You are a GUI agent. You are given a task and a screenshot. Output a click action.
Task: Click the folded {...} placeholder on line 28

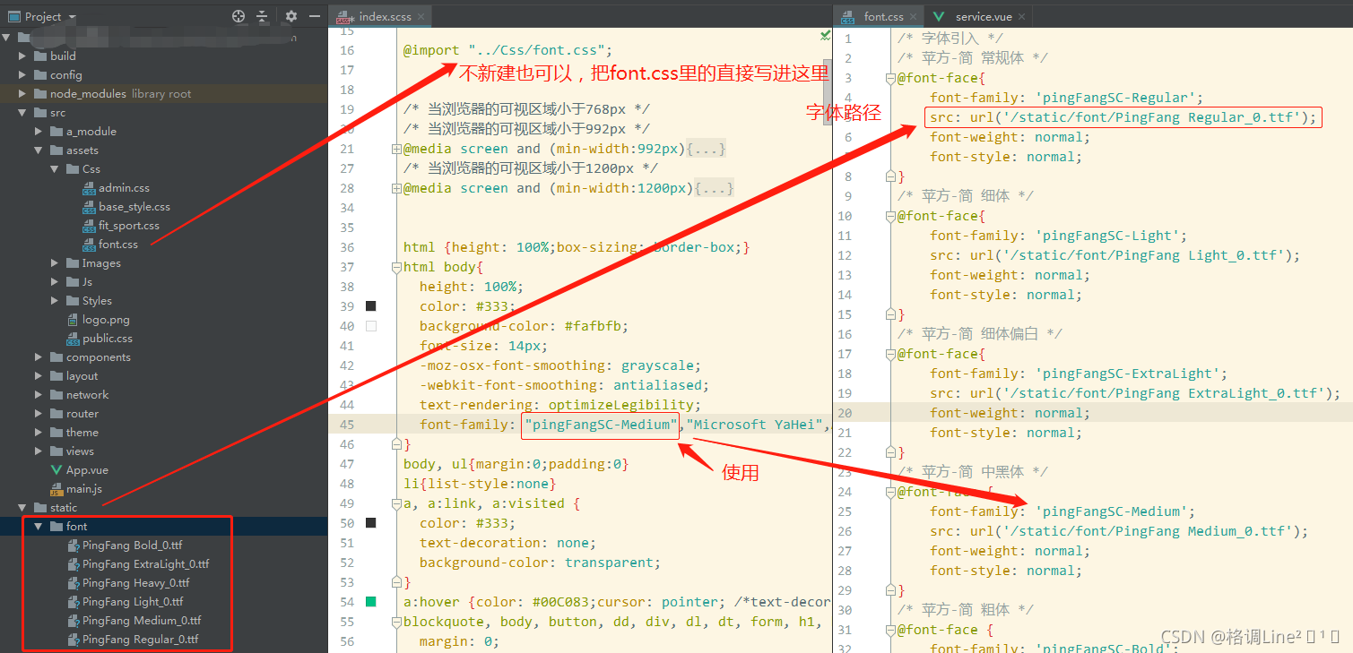pos(715,188)
